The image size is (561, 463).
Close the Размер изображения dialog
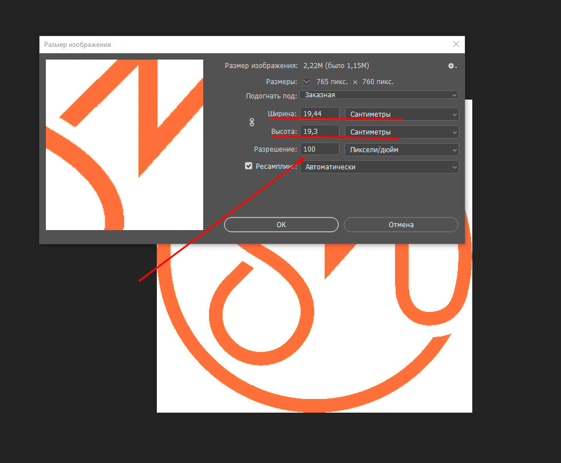(456, 44)
